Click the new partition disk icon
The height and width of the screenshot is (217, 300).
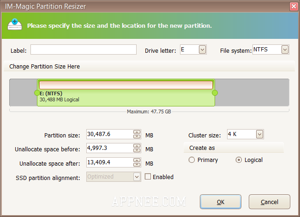tap(15, 25)
